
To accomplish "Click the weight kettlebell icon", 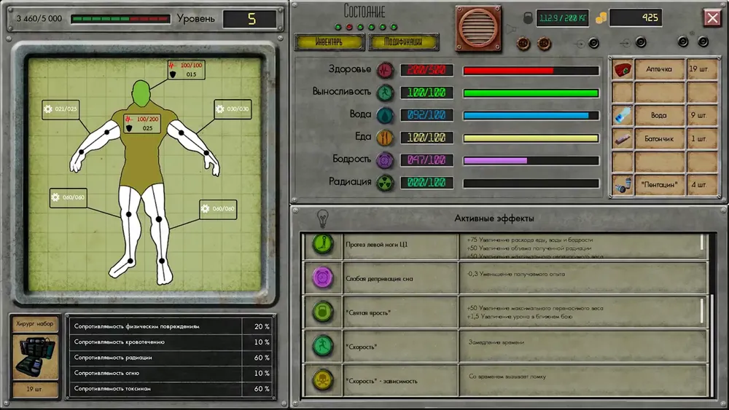I will coord(528,18).
